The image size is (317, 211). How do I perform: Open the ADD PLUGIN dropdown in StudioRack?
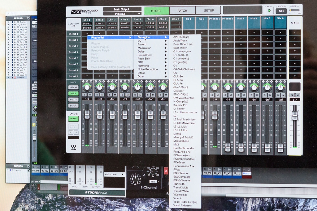tap(114, 175)
